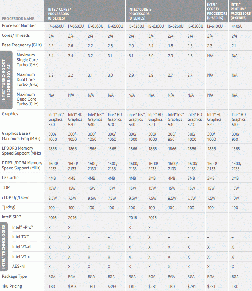Screen dimensions: 252x291
Task: Click Intel HD Graphics 520 under i3-6100U
Action: pyautogui.click(x=214, y=120)
